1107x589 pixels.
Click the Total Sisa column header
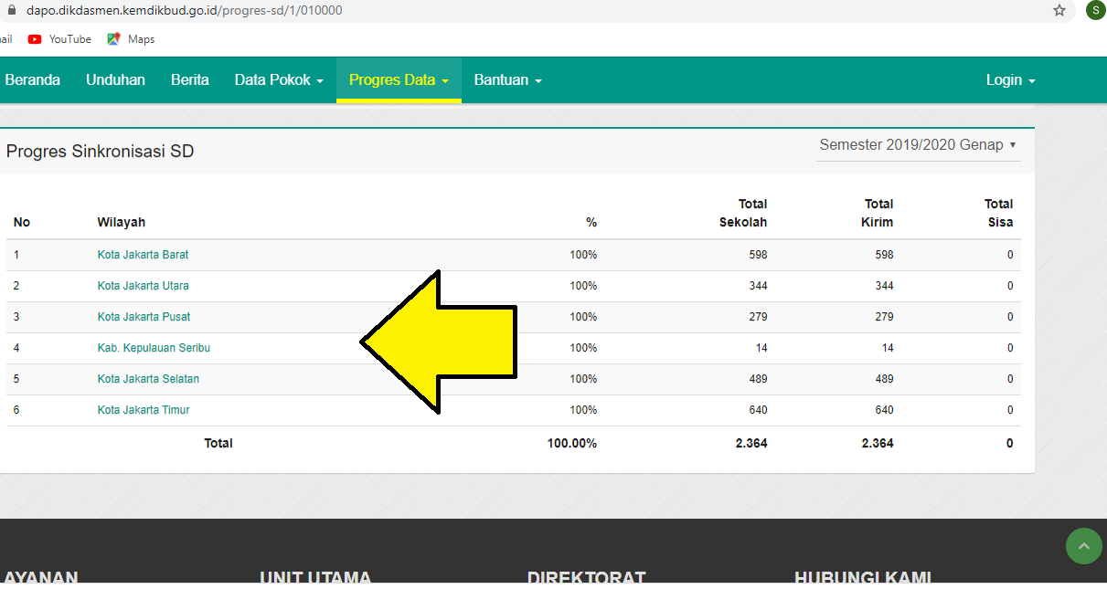pyautogui.click(x=998, y=213)
